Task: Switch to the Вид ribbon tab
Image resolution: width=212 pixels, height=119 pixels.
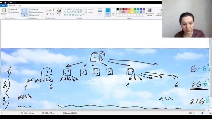Action: 20,6
